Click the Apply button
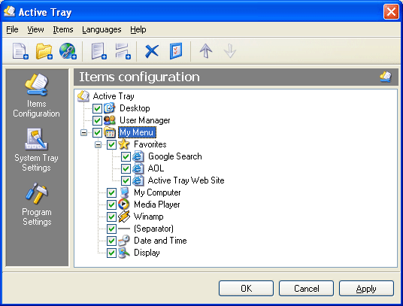 click(366, 288)
